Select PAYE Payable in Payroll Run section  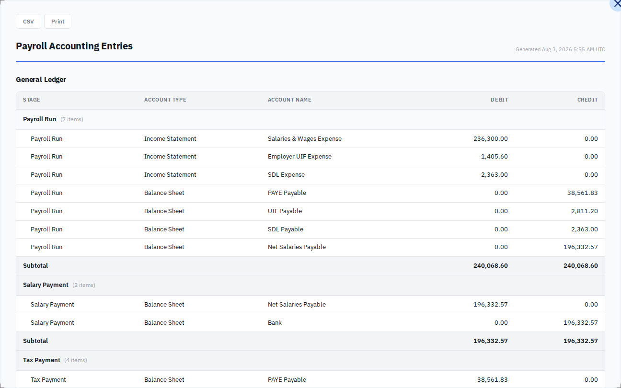287,193
